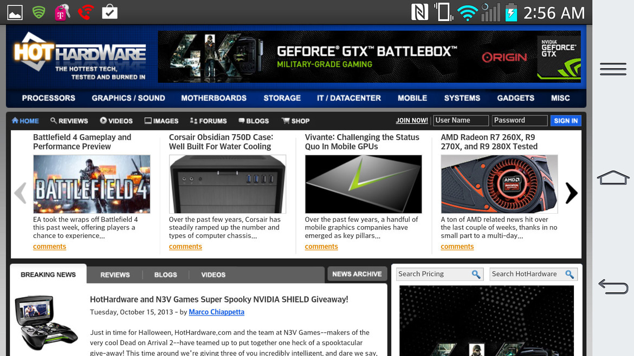Click the GeForce GTX Battlebox banner ad

[x=369, y=56]
